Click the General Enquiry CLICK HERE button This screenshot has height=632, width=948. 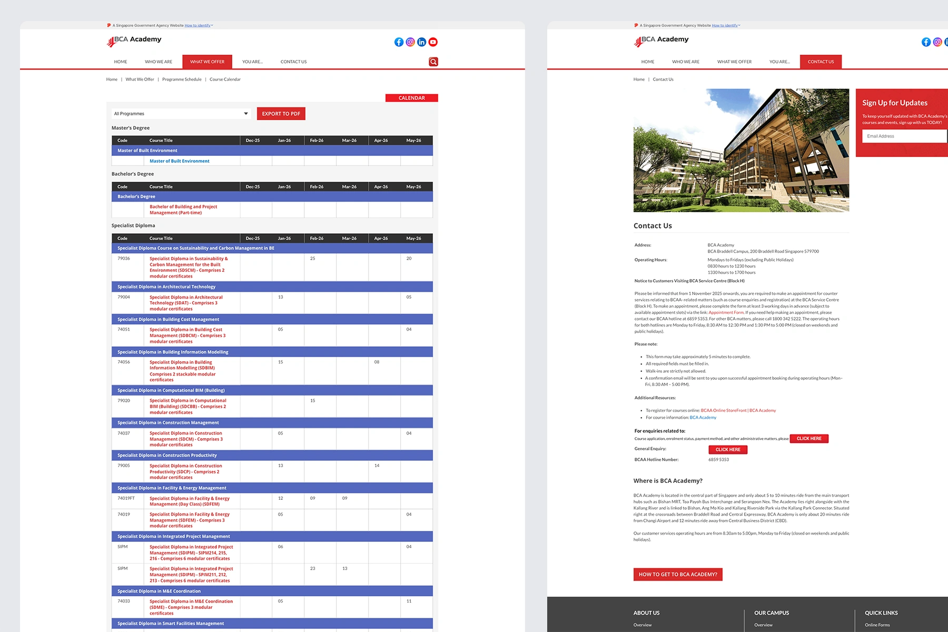click(728, 450)
